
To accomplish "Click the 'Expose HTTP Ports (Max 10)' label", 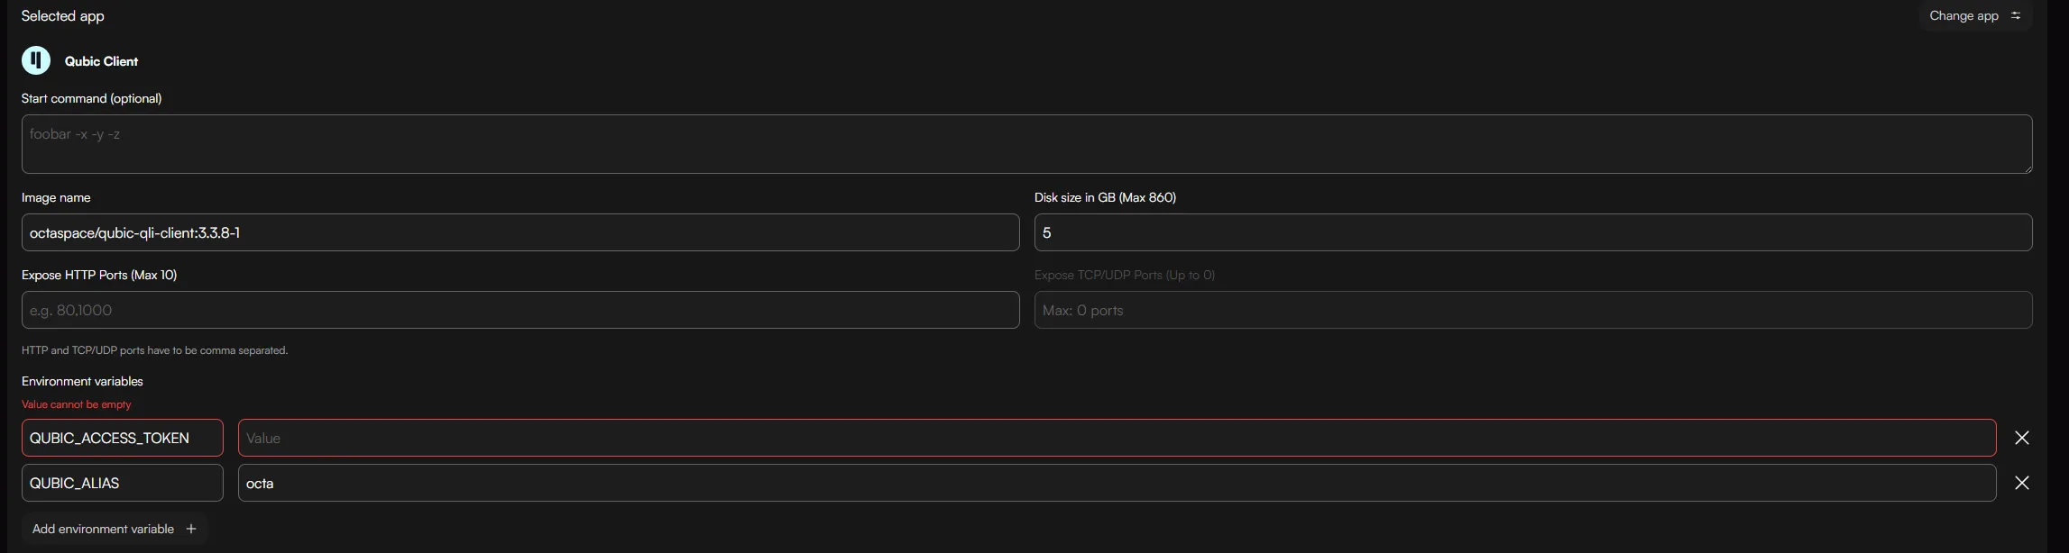I will (x=99, y=275).
